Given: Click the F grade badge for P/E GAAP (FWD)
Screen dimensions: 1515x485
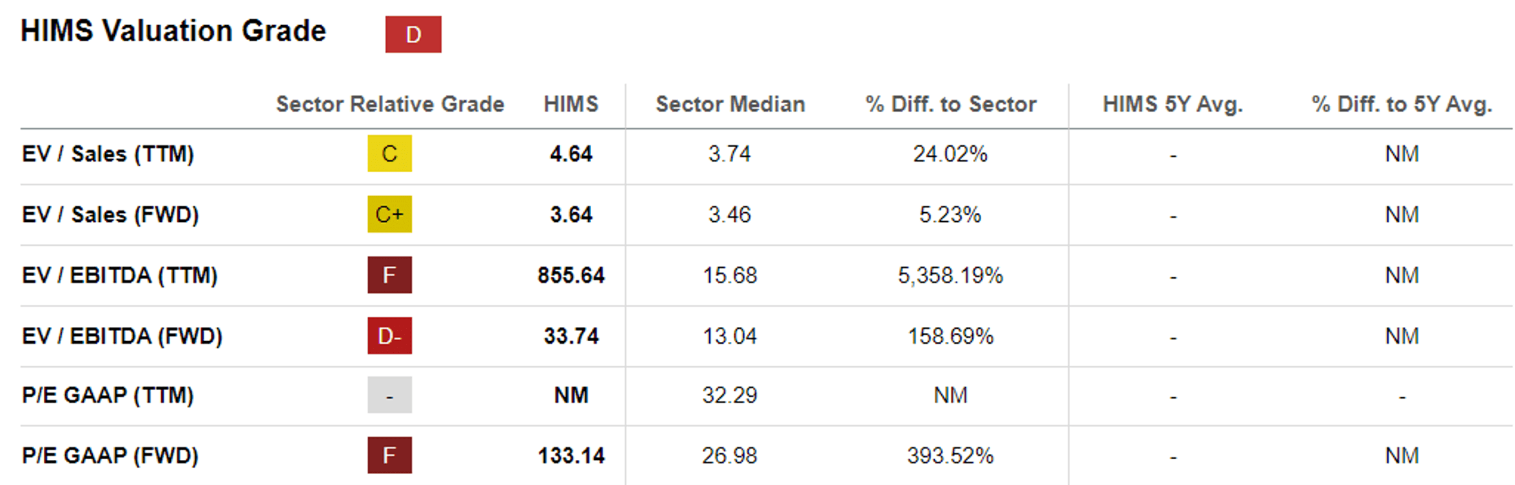Looking at the screenshot, I should tap(389, 455).
